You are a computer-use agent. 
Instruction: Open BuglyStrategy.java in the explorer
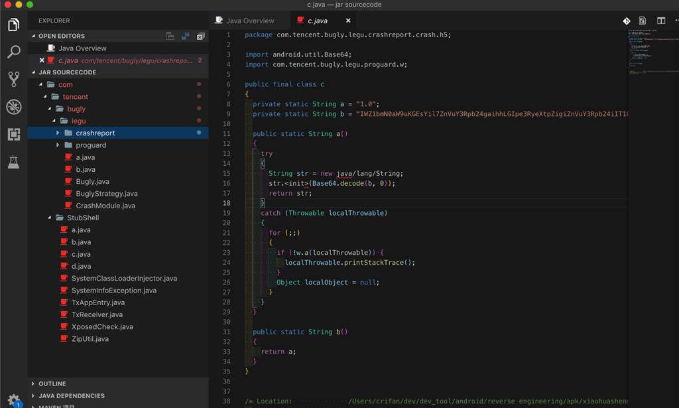106,194
